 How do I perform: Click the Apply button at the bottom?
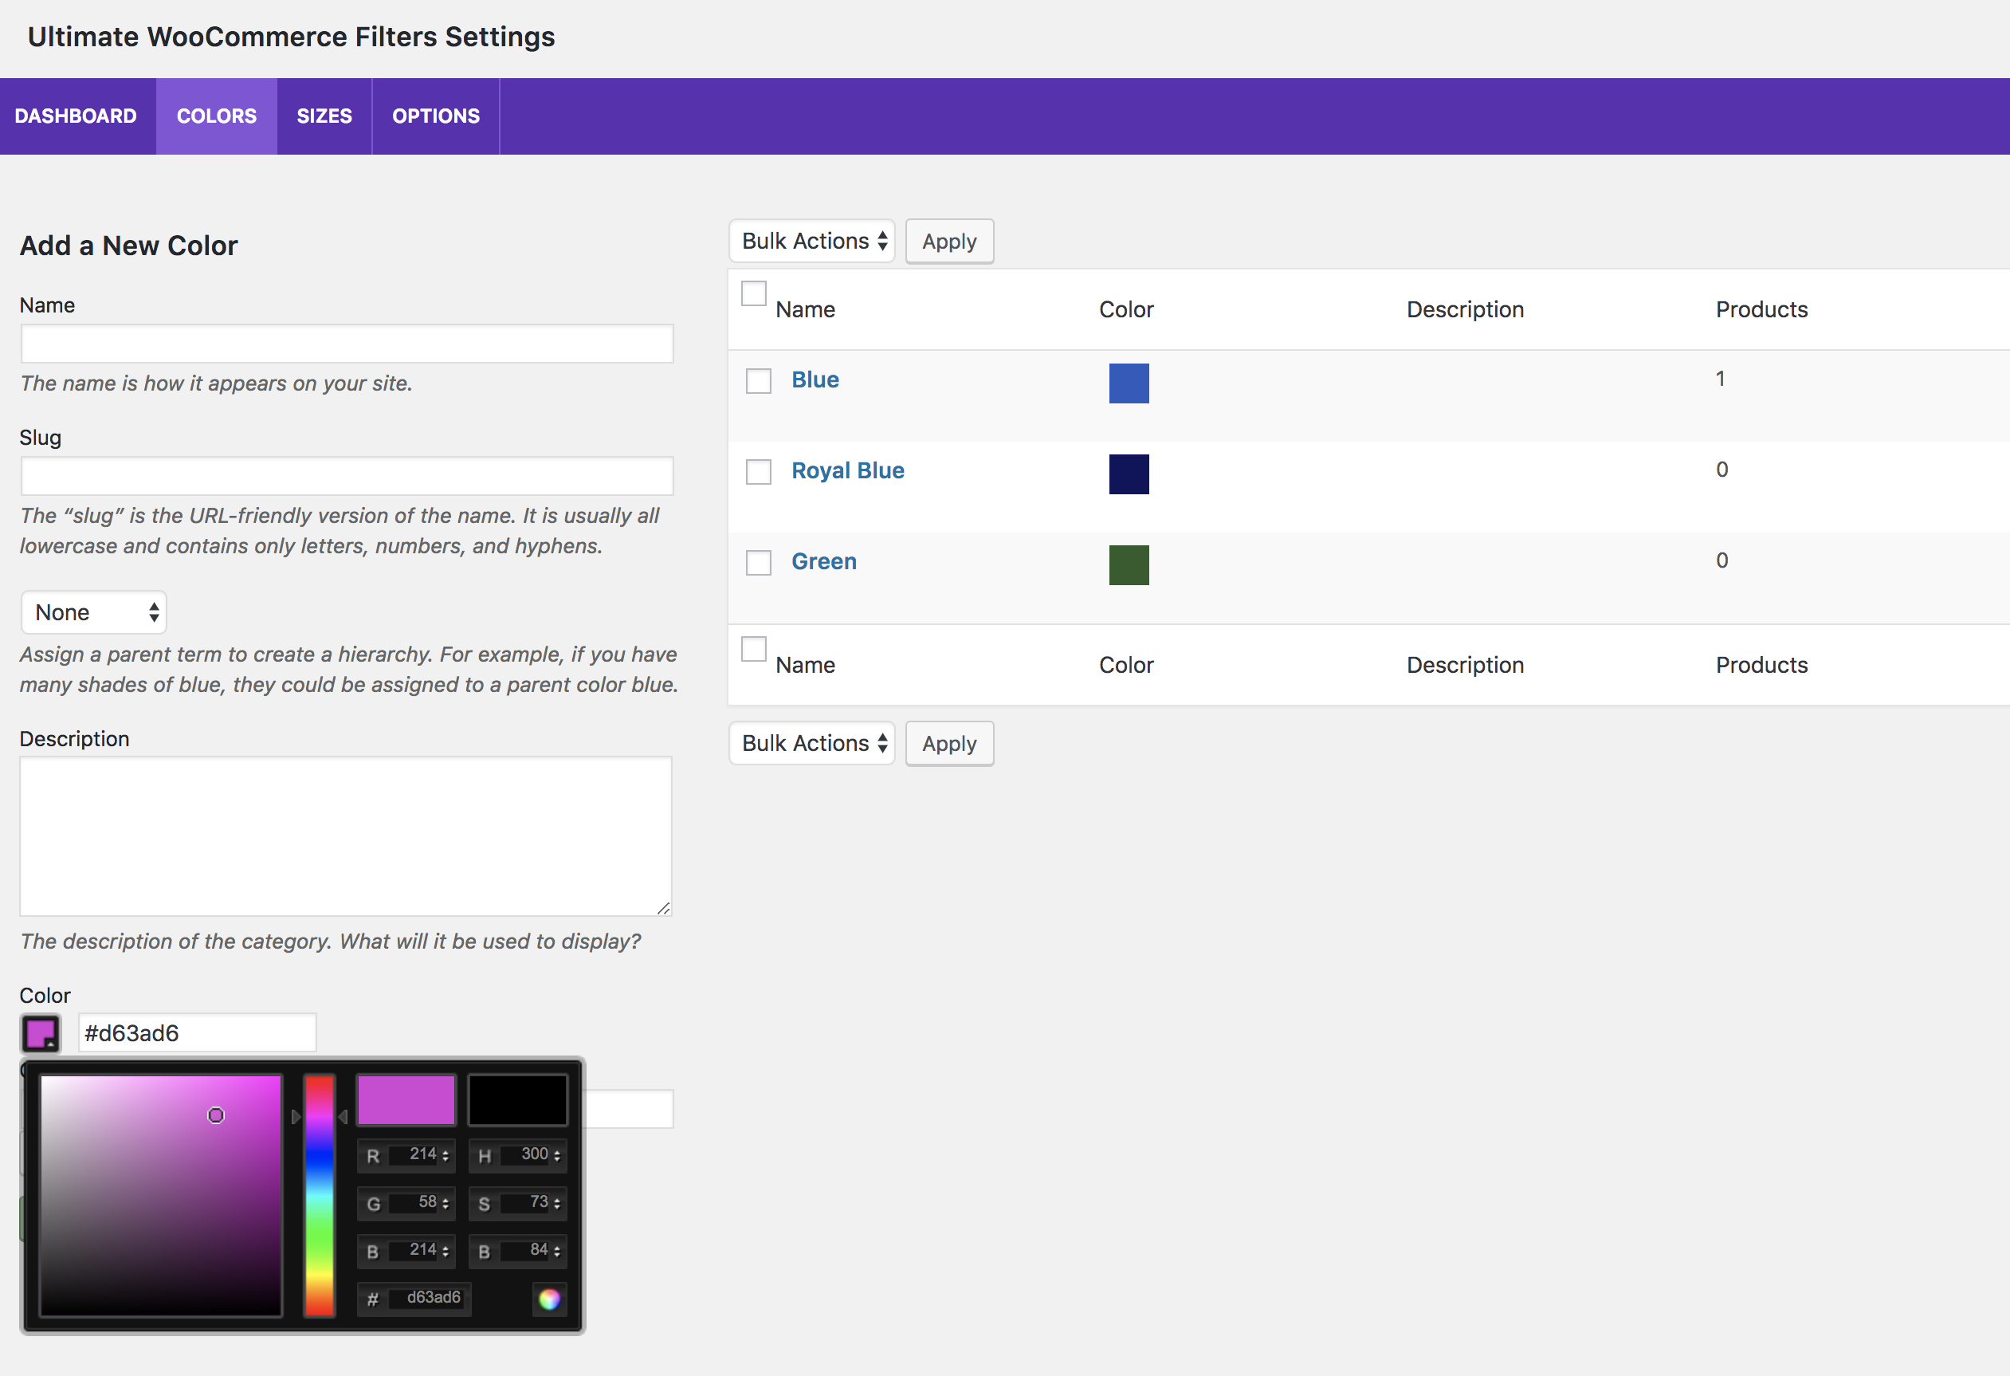tap(948, 744)
